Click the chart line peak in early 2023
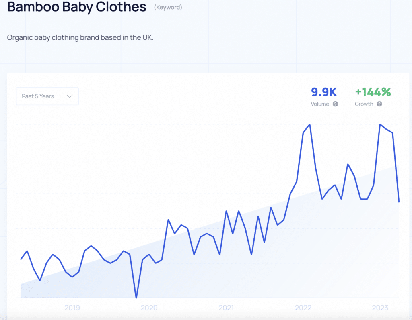 [380, 125]
